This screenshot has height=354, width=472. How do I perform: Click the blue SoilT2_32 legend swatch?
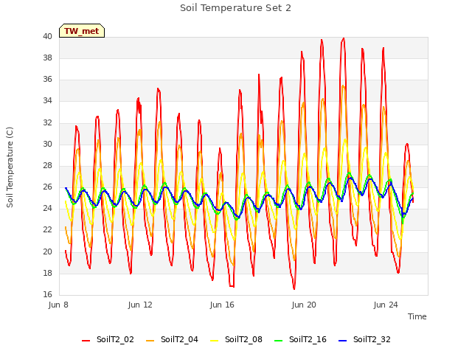point(342,341)
